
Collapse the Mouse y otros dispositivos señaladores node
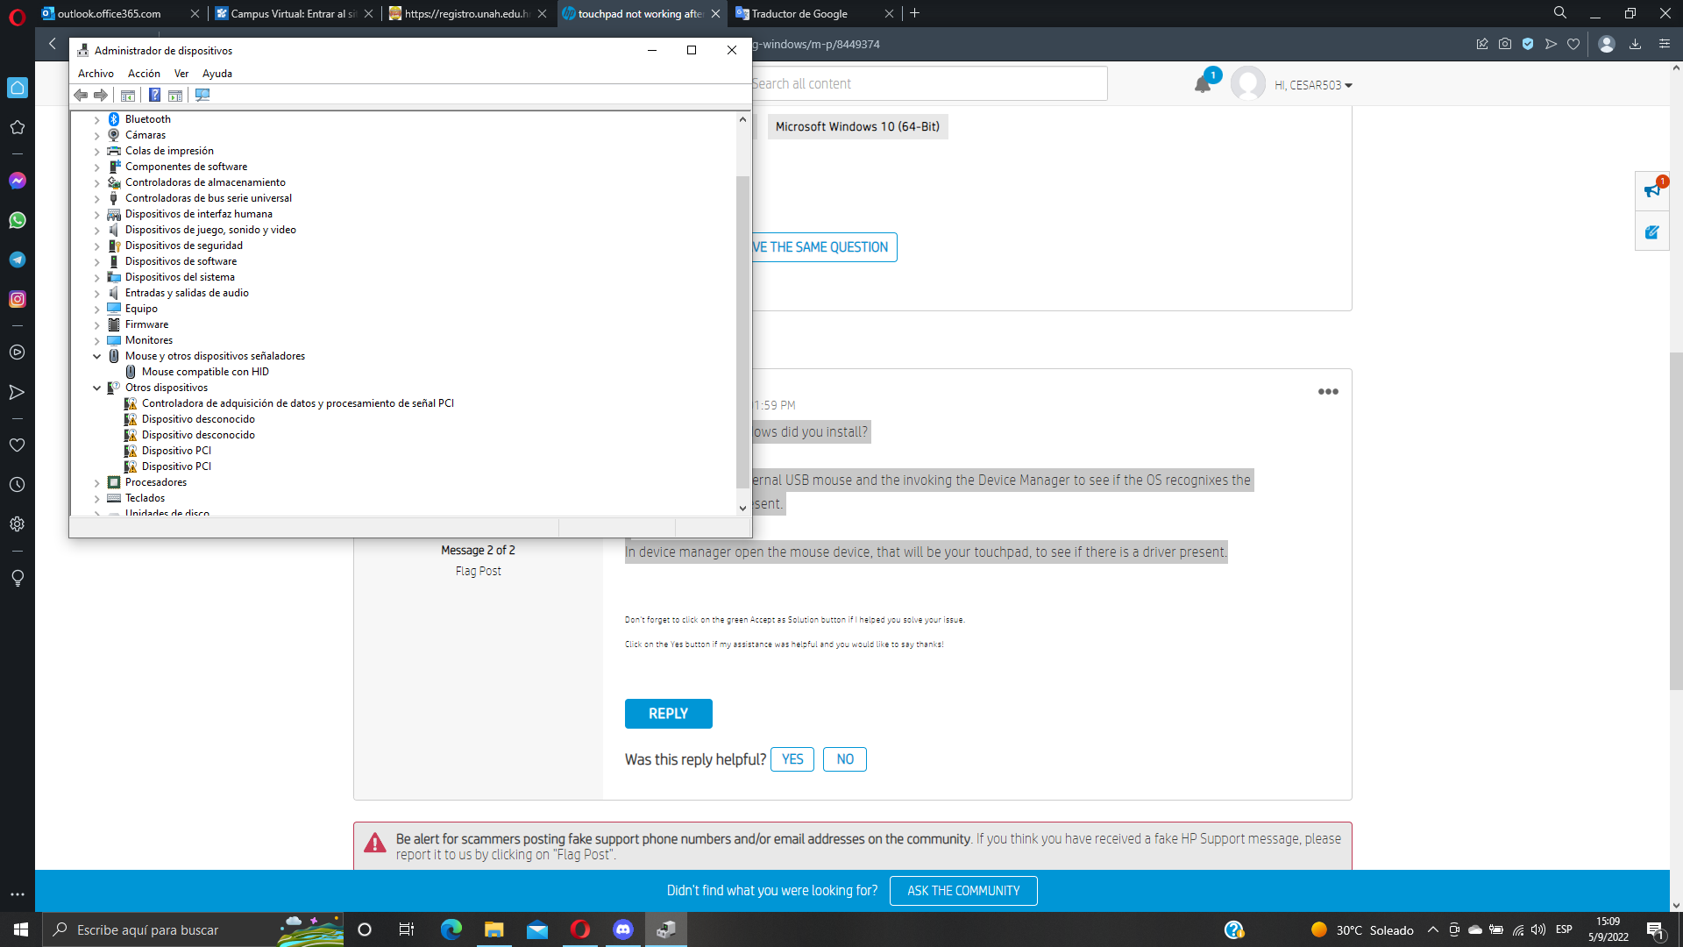pos(96,356)
